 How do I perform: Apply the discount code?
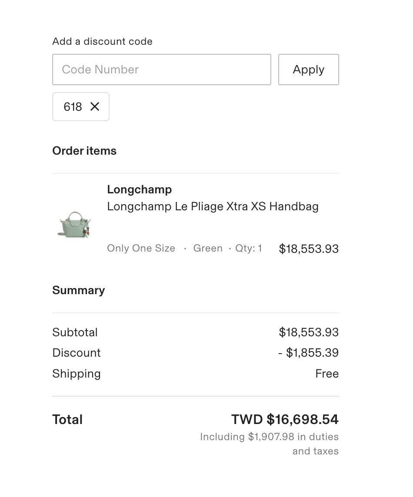coord(308,70)
